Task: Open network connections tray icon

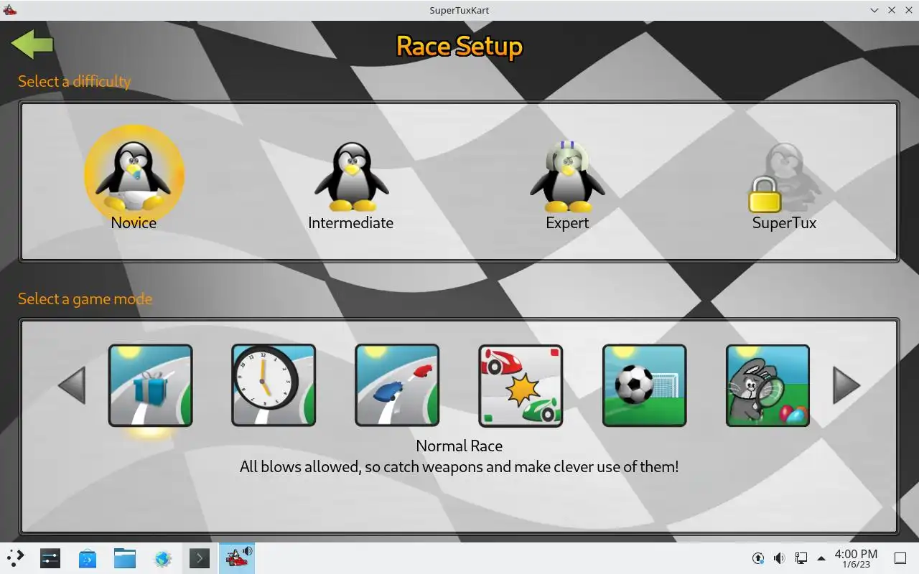Action: (x=801, y=558)
